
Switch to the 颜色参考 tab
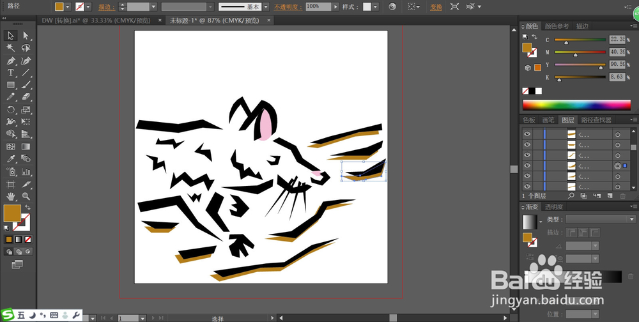(x=557, y=26)
